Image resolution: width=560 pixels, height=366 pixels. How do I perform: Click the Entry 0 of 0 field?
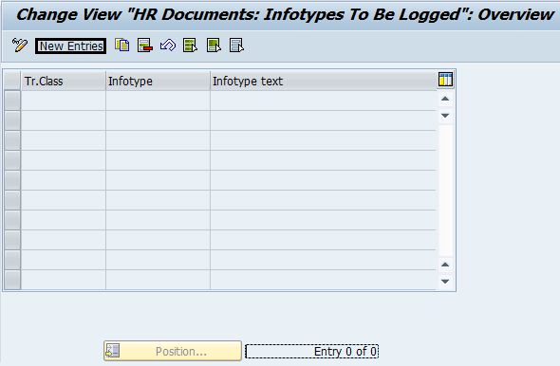click(311, 352)
